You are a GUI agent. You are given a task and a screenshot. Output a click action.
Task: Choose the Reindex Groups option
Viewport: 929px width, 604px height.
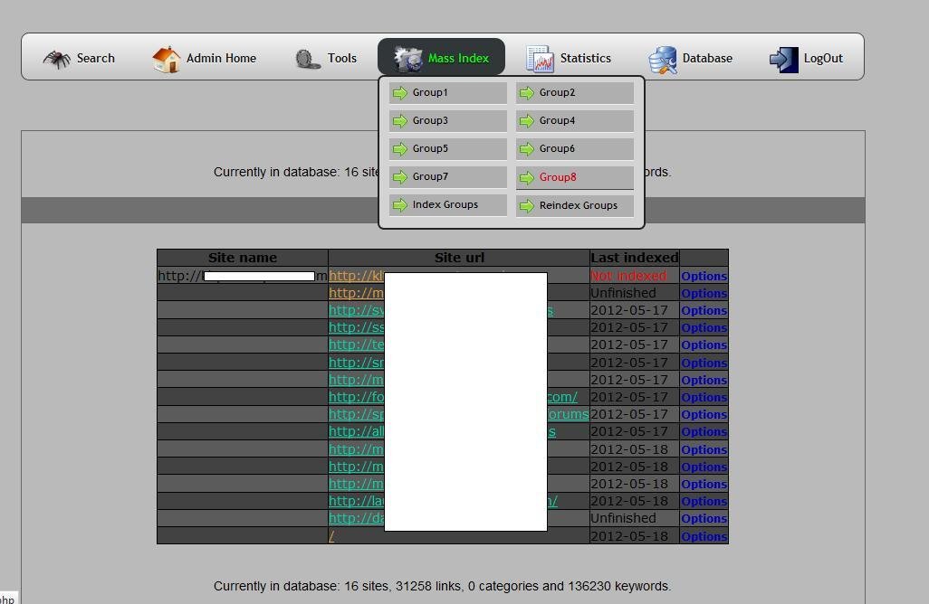coord(579,205)
